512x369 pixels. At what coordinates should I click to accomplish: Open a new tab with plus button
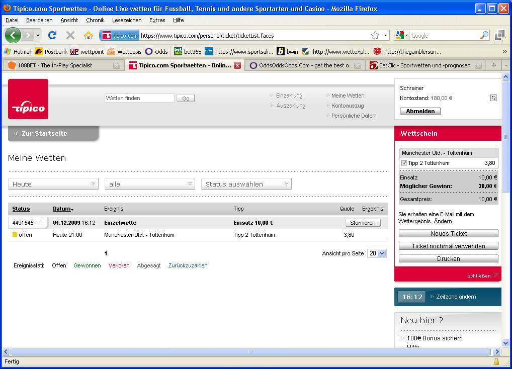(x=494, y=65)
